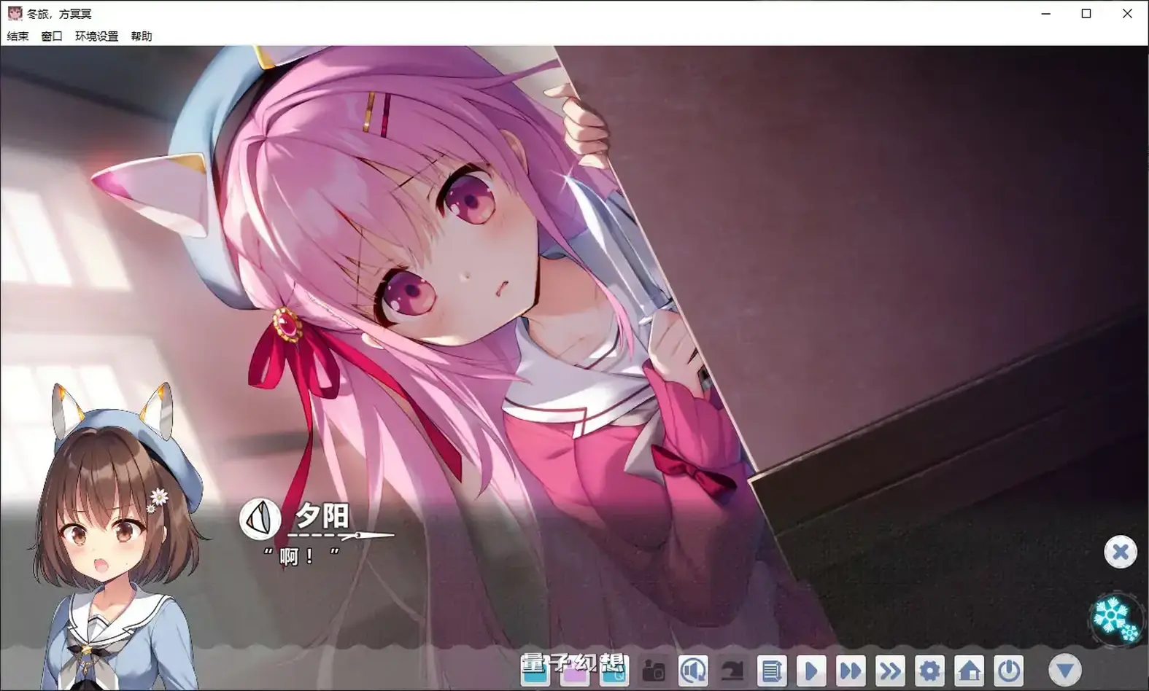Click the quick save icon marked Q
This screenshot has height=691, width=1149.
click(x=614, y=671)
